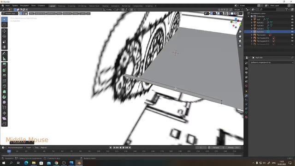Play the animation forward
This screenshot has height=166, width=295.
pos(124,148)
